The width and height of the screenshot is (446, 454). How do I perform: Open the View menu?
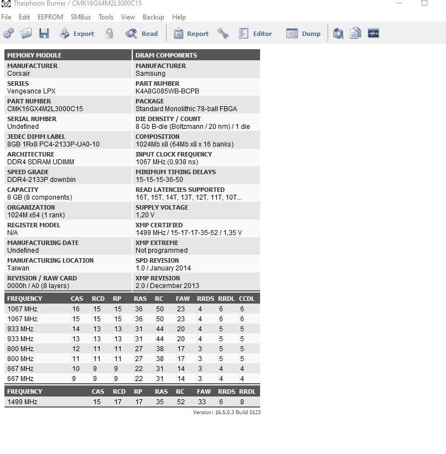coord(128,17)
